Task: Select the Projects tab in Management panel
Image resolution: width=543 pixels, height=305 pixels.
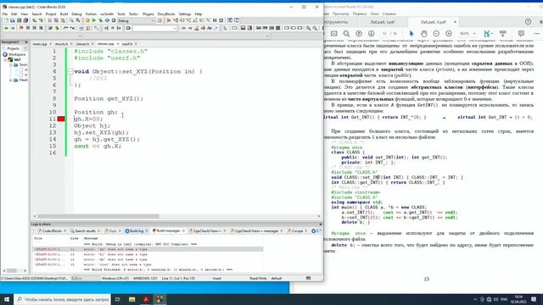Action: 14,49
